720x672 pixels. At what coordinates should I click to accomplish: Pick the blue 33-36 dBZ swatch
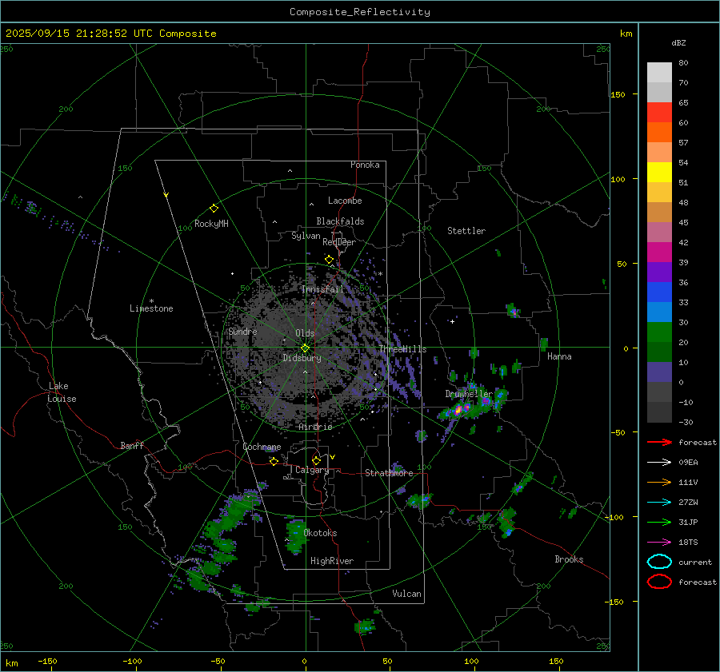tap(659, 292)
